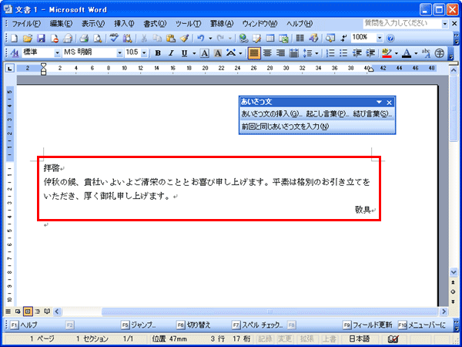Open Word Help question mark icon
The width and height of the screenshot is (462, 347).
click(390, 38)
